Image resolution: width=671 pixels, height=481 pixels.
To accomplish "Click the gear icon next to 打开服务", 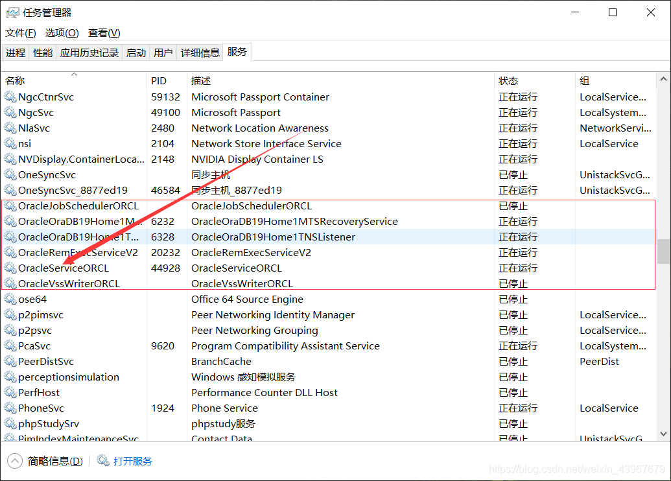I will [103, 460].
